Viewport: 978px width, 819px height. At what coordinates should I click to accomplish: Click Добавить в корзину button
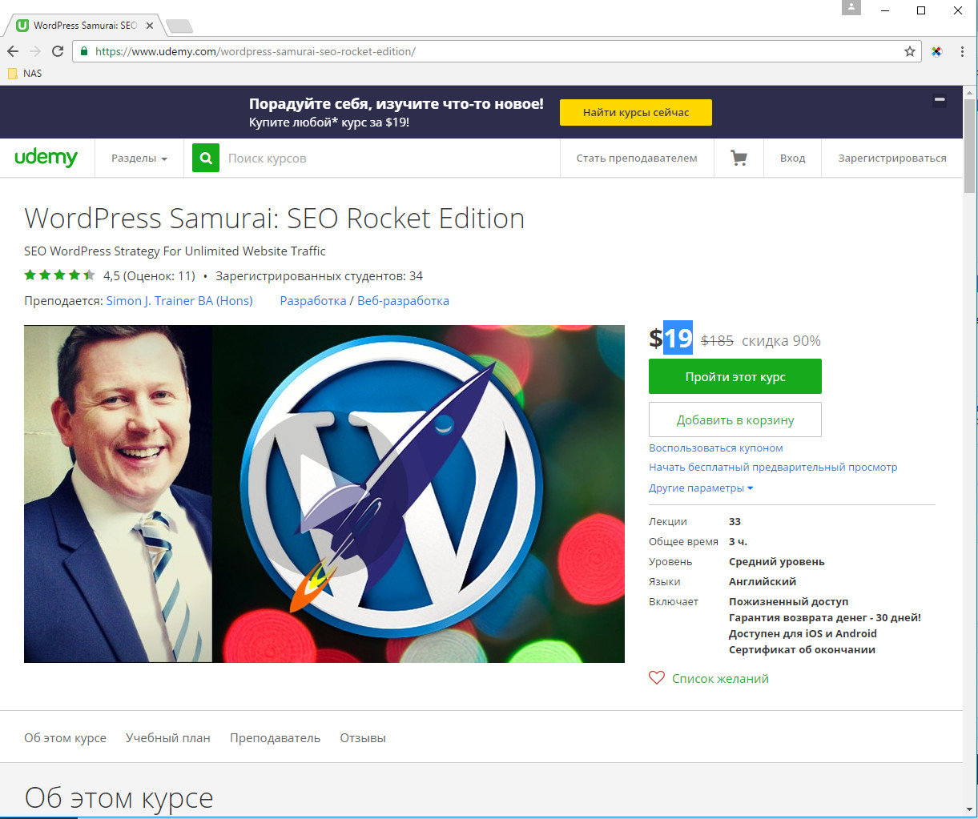tap(735, 420)
